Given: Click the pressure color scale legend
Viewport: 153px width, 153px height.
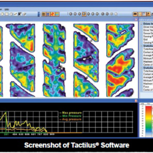Looking at the screenshot, I should (146, 120).
